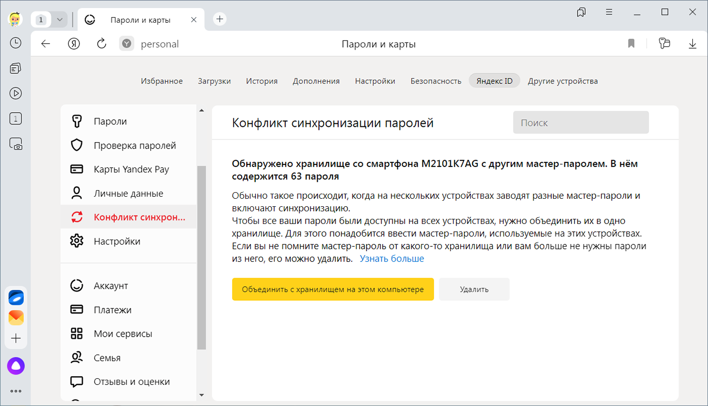Image resolution: width=708 pixels, height=406 pixels.
Task: Open Мои сервисы section
Action: point(128,334)
